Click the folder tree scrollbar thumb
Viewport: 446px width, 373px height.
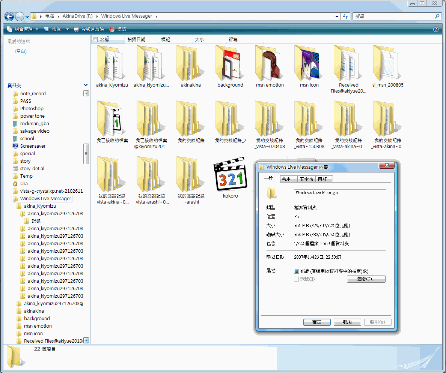point(86,154)
